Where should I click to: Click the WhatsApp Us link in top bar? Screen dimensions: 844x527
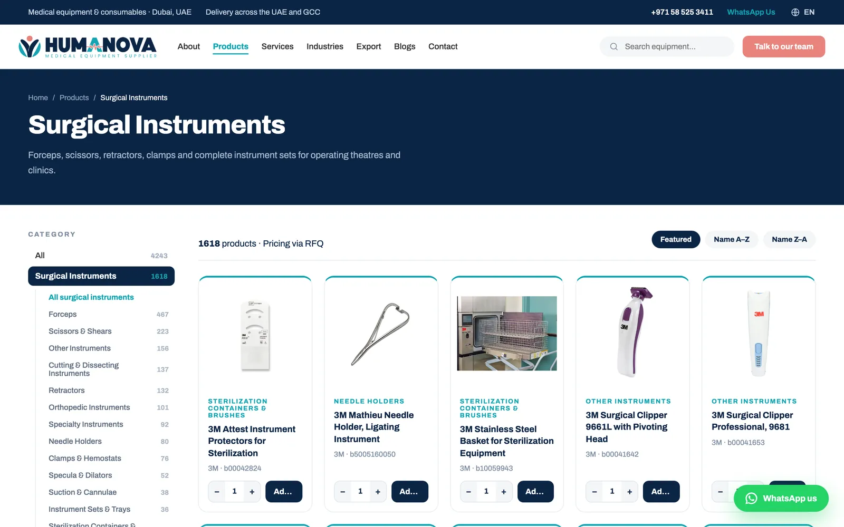751,12
